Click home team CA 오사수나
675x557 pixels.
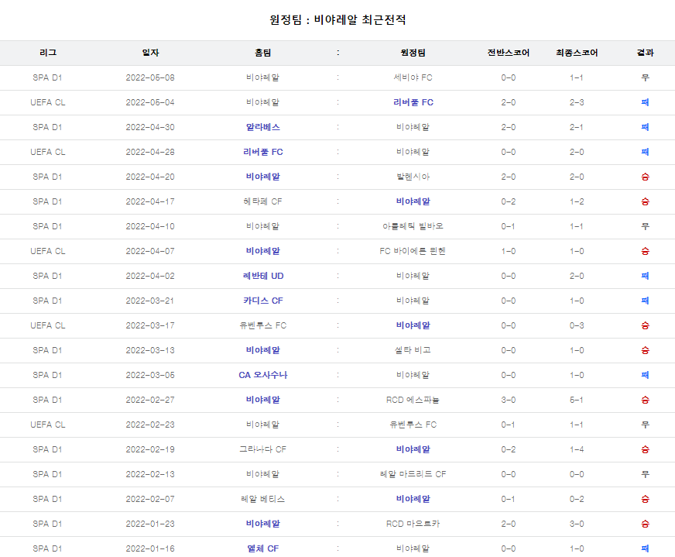coord(263,375)
